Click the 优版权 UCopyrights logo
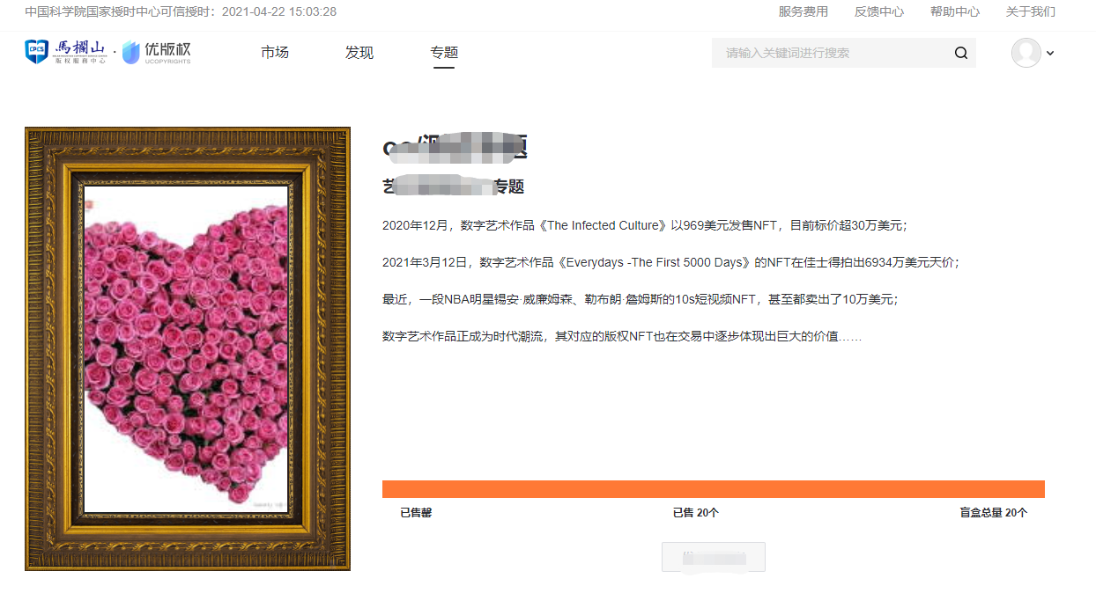The image size is (1096, 615). click(156, 53)
